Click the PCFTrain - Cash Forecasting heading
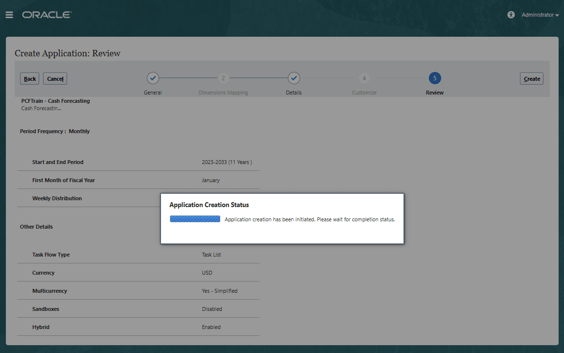Image resolution: width=564 pixels, height=353 pixels. pyautogui.click(x=55, y=101)
